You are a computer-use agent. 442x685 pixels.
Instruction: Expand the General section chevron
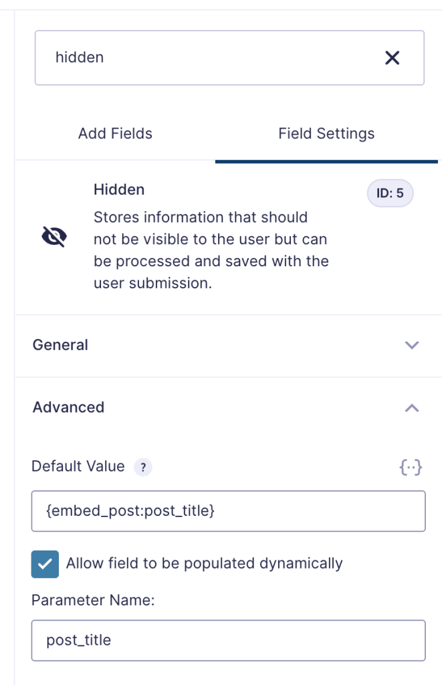pos(412,345)
